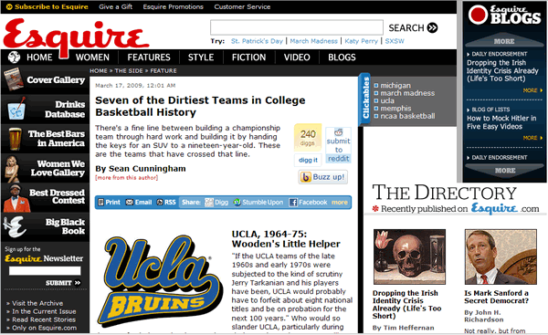Click Katy Perry search suggestion
Screen dimensions: 548x335
click(361, 41)
